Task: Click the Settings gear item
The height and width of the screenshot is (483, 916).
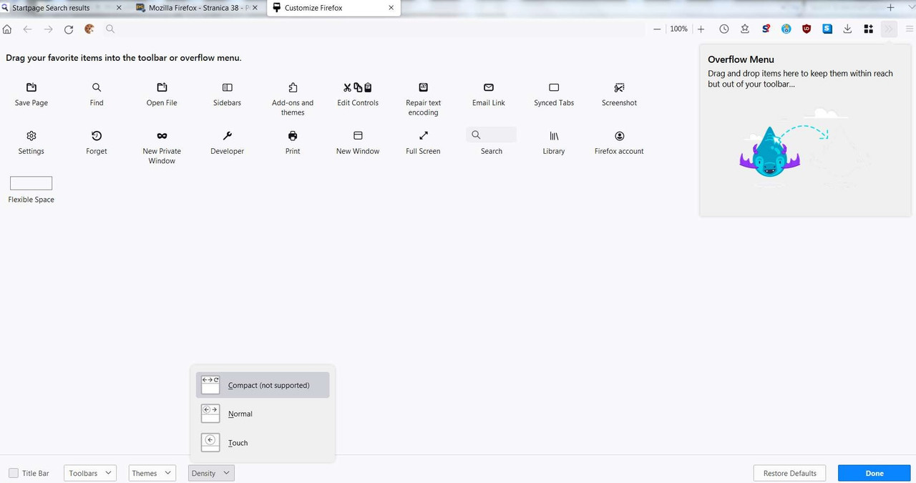Action: point(31,135)
